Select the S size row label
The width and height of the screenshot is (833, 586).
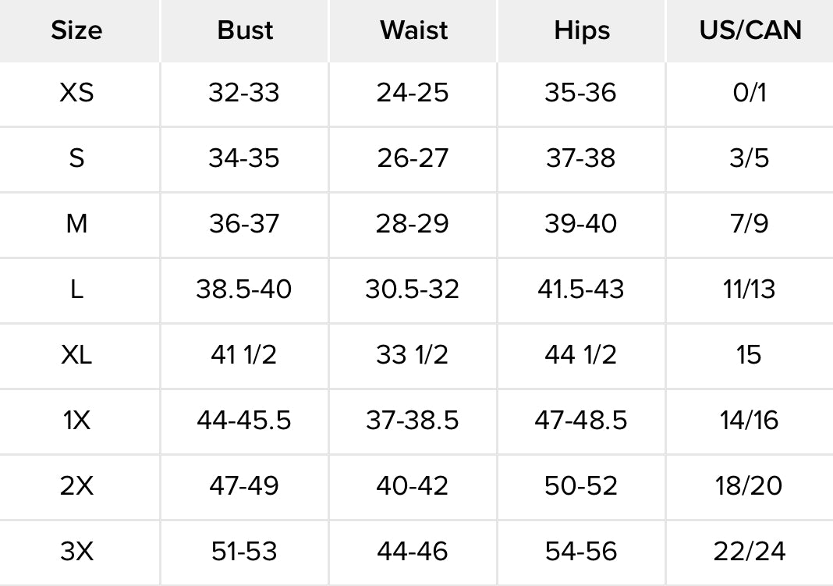76,158
